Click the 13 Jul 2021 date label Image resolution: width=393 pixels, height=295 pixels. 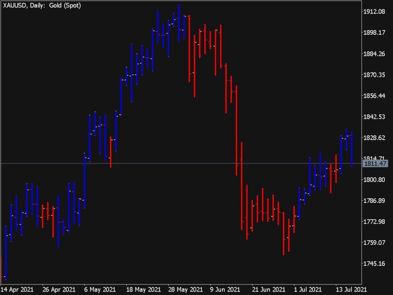pyautogui.click(x=351, y=290)
